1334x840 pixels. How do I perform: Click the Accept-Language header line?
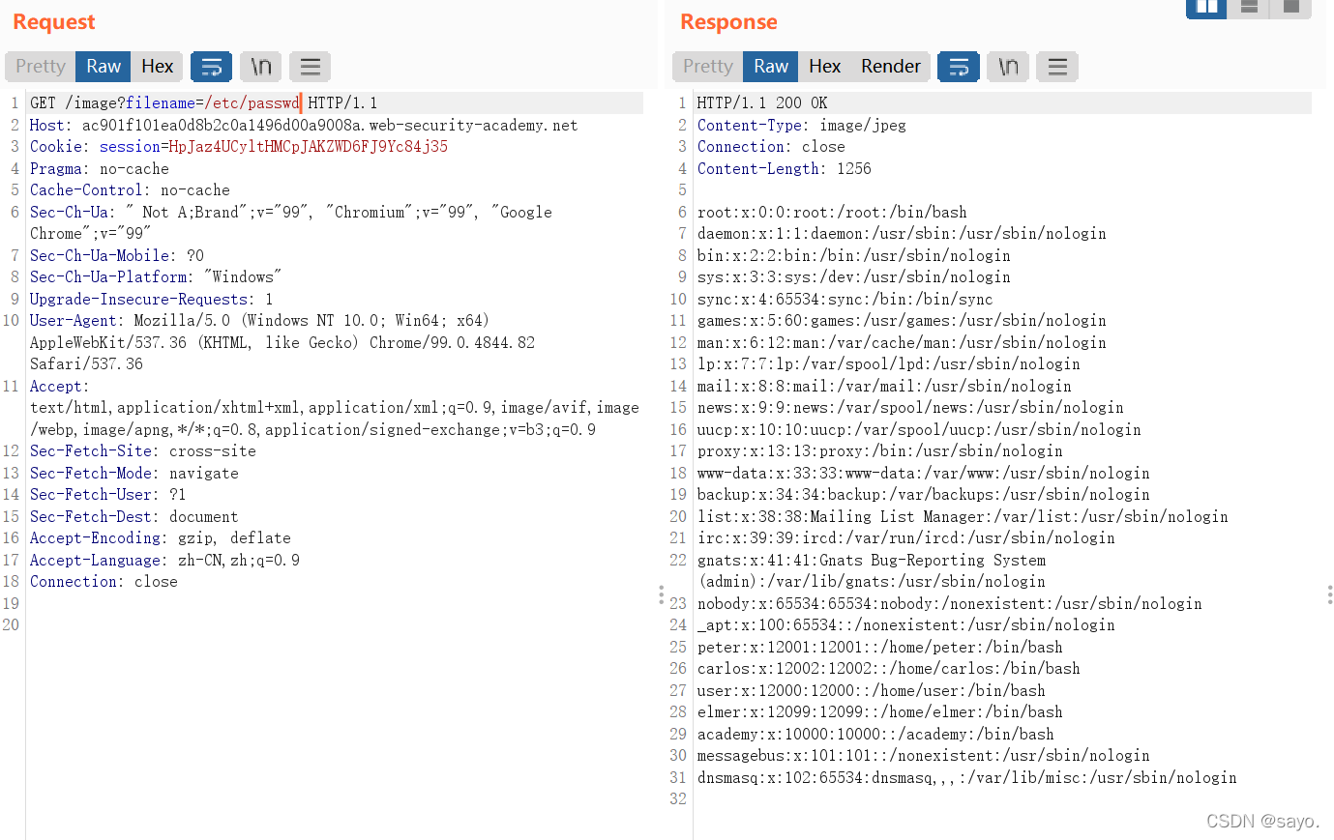click(164, 560)
